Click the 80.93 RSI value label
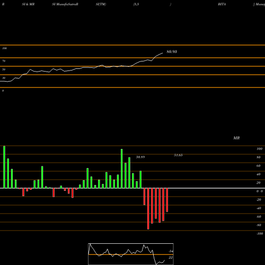Viewport: 265px width, 265px height. 172,51
